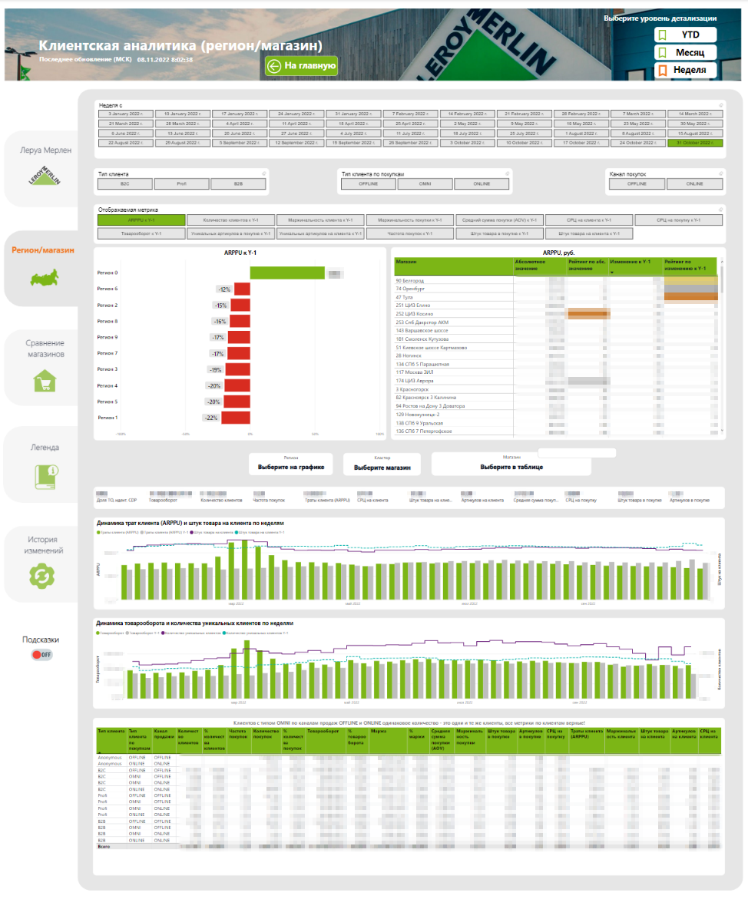Go back via the На главную arrow button
This screenshot has width=748, height=899.
point(302,65)
